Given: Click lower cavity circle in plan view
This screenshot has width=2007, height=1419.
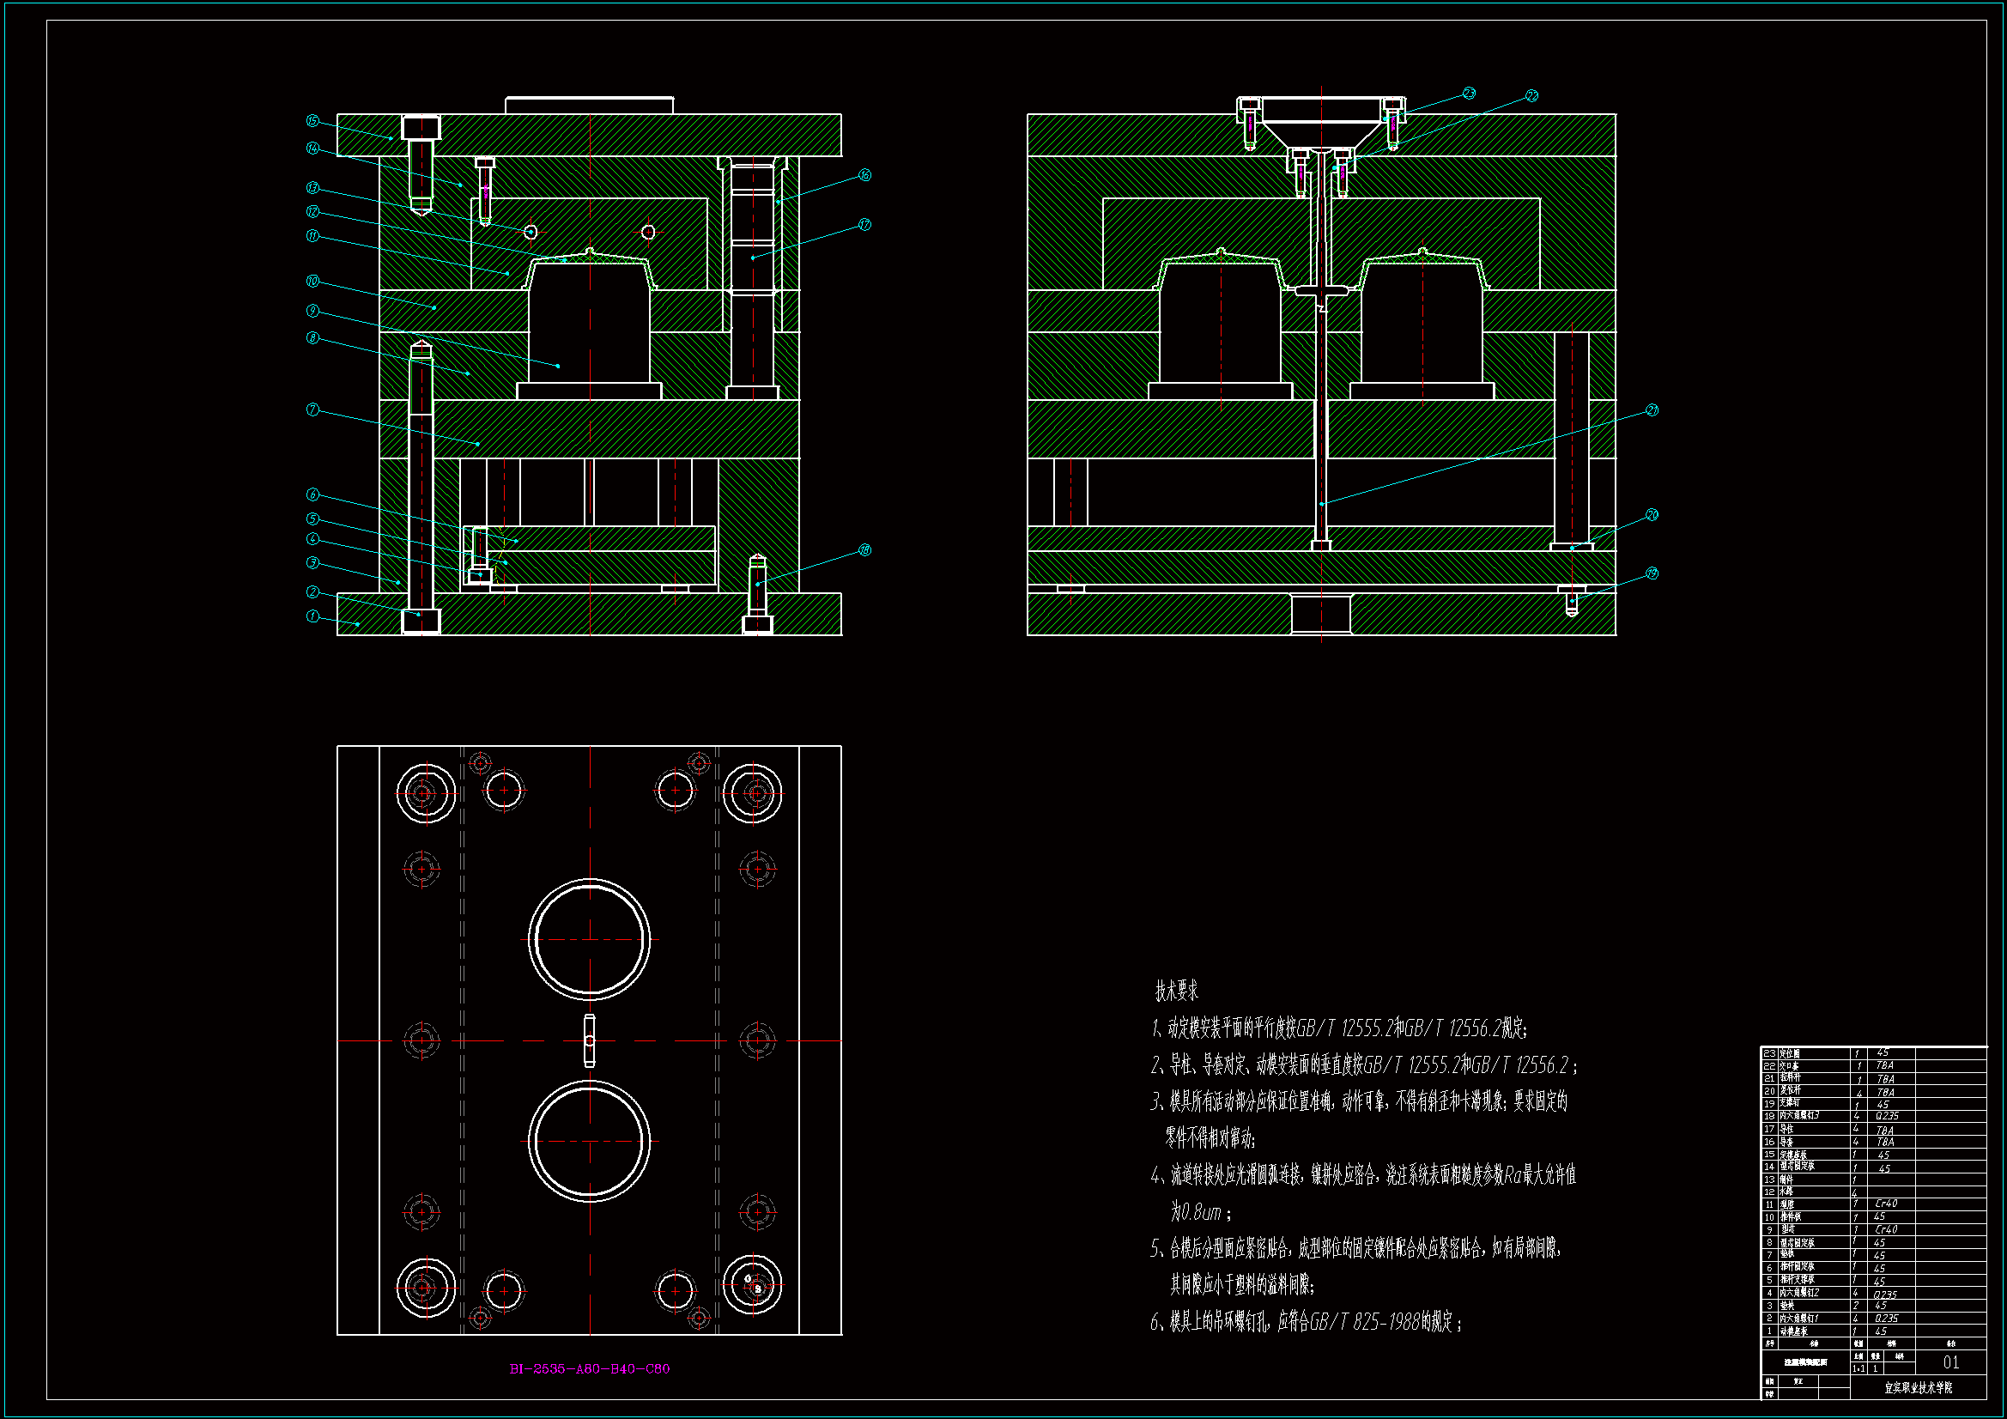Looking at the screenshot, I should coord(589,1141).
